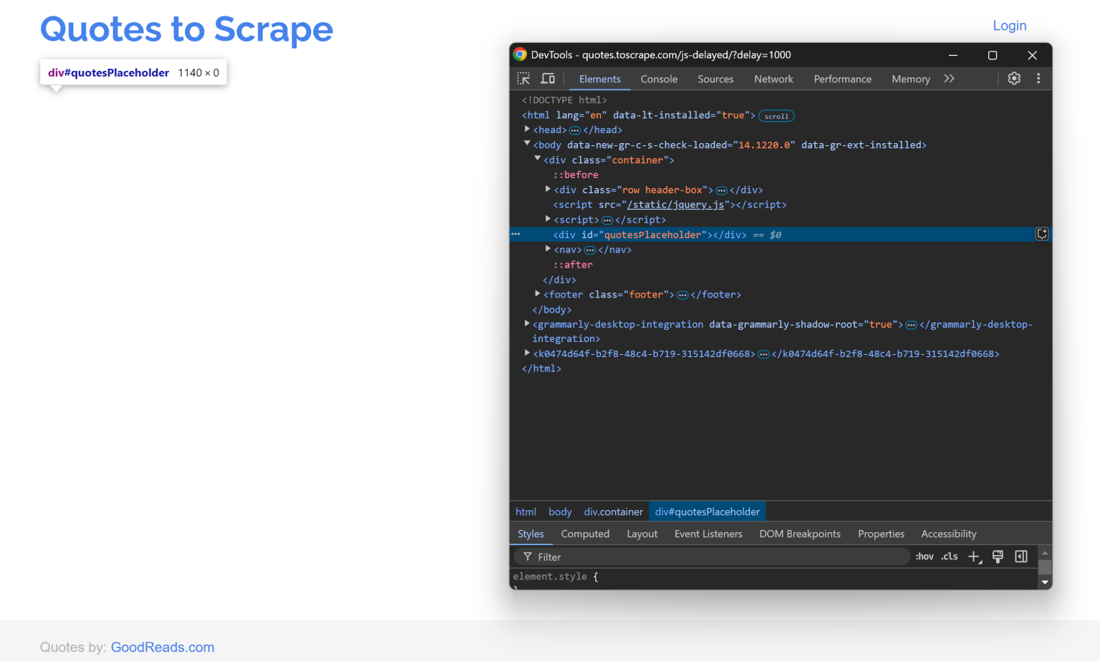Click the Styles panel scrollbar down arrow
Viewport: 1100px width, 661px height.
(x=1045, y=582)
